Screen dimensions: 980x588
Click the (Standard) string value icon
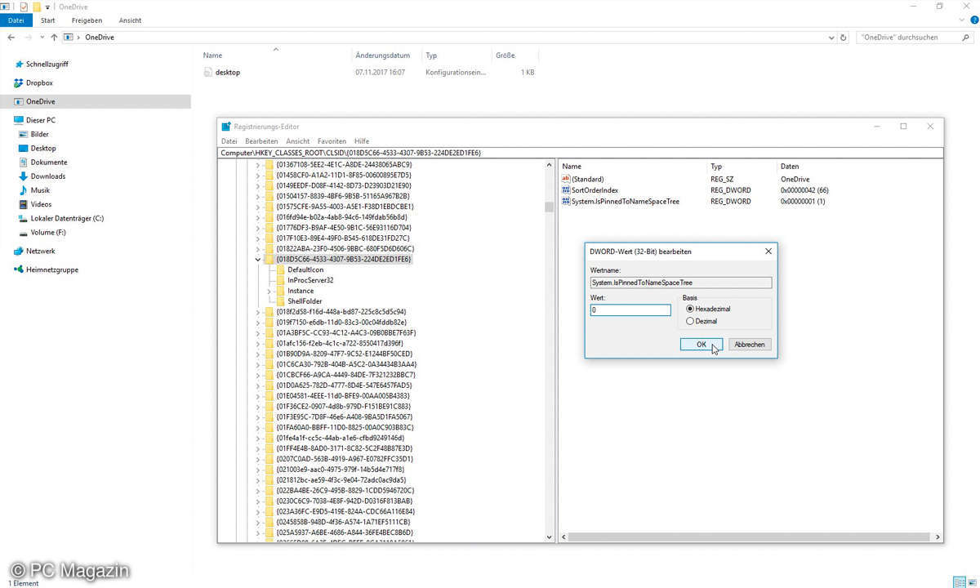point(565,179)
